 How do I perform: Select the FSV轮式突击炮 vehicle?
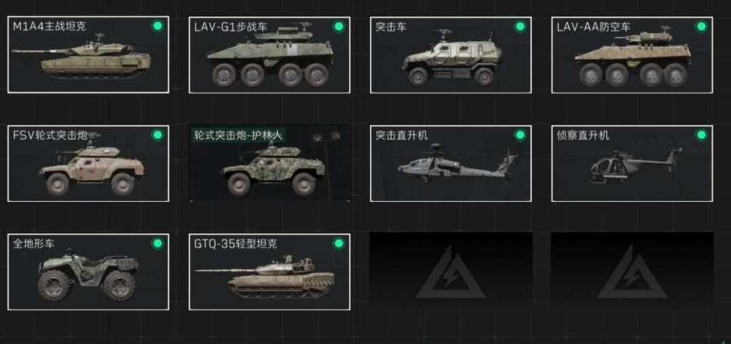(88, 164)
